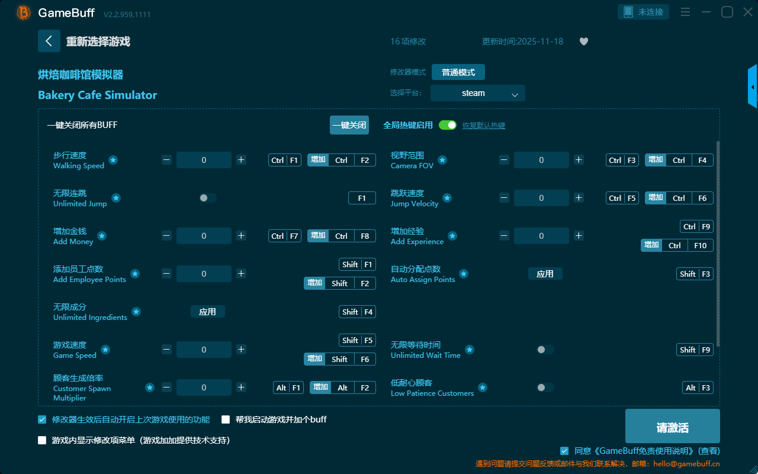This screenshot has width=758, height=474.
Task: Click the star icon next to Walking Speed
Action: tap(113, 160)
